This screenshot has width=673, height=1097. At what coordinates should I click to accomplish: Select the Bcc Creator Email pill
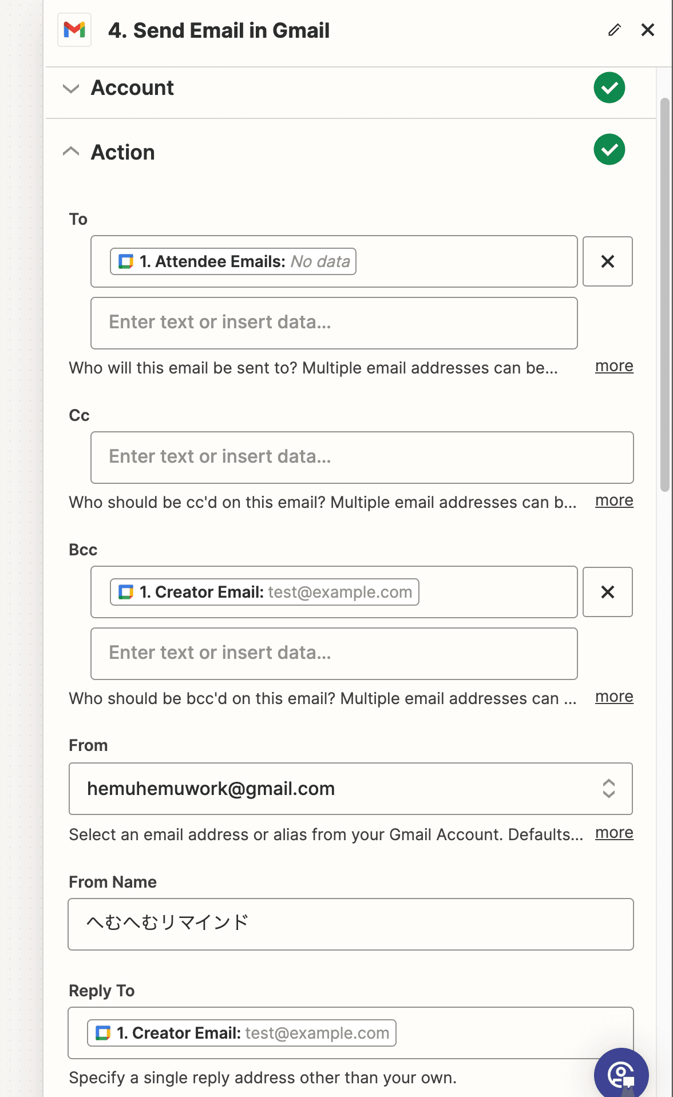(x=264, y=592)
